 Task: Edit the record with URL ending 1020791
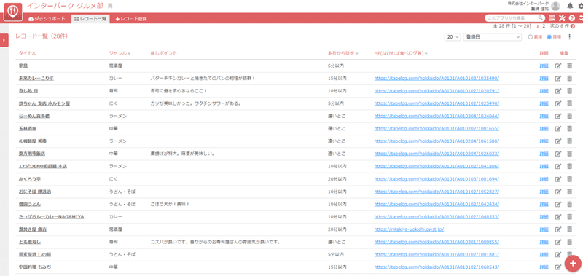(x=557, y=90)
